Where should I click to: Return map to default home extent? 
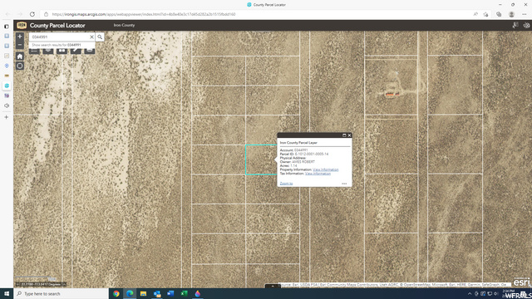tap(20, 56)
